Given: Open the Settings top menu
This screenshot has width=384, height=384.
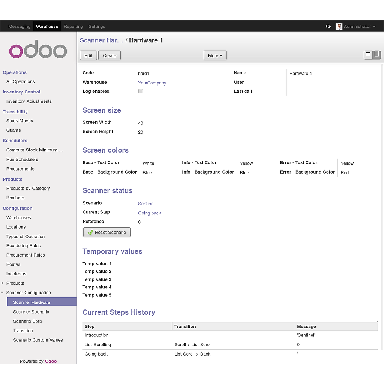Looking at the screenshot, I should [97, 27].
